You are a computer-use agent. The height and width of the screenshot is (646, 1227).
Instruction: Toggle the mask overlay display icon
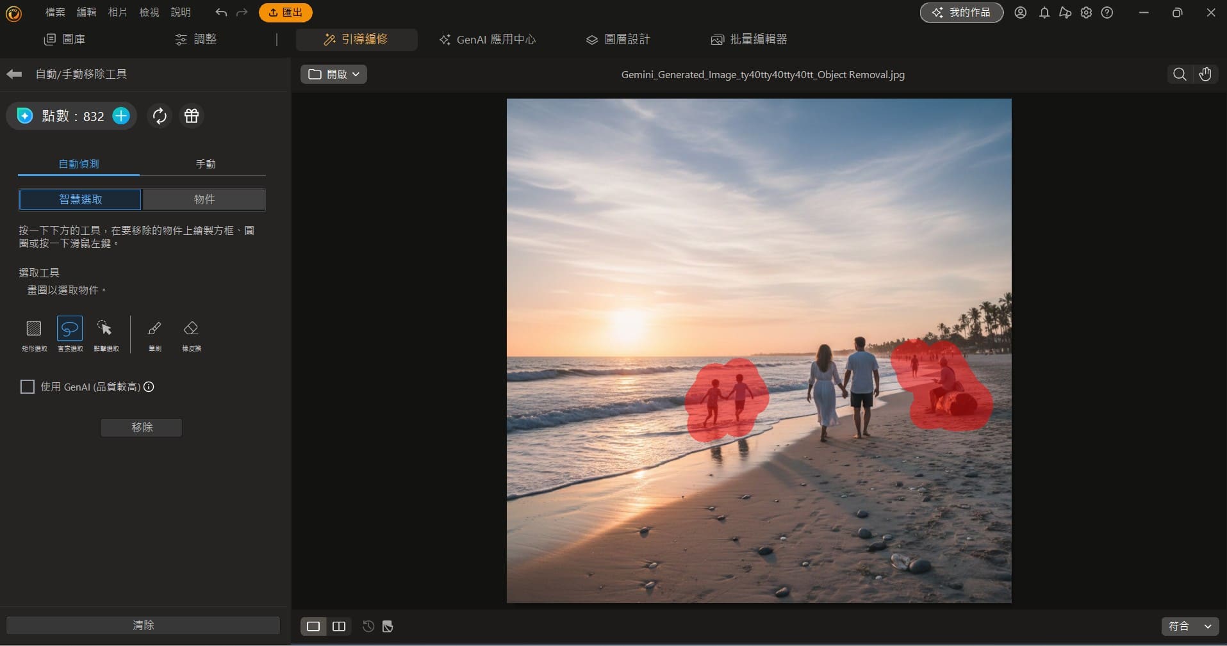pyautogui.click(x=388, y=626)
